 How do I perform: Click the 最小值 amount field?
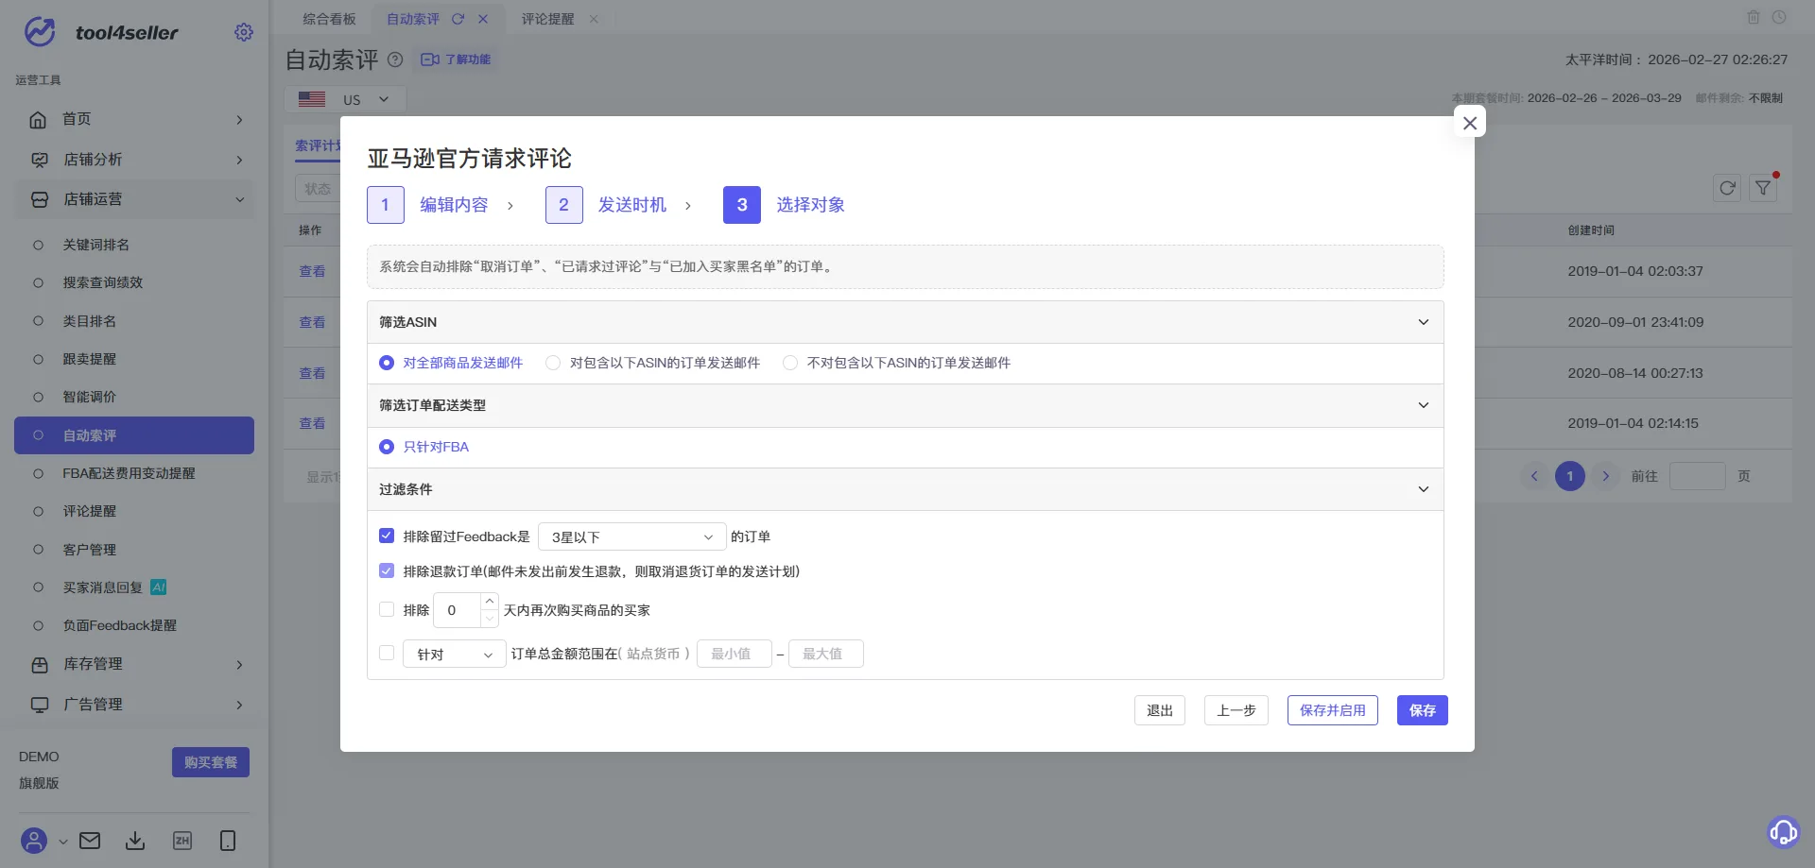pos(734,654)
